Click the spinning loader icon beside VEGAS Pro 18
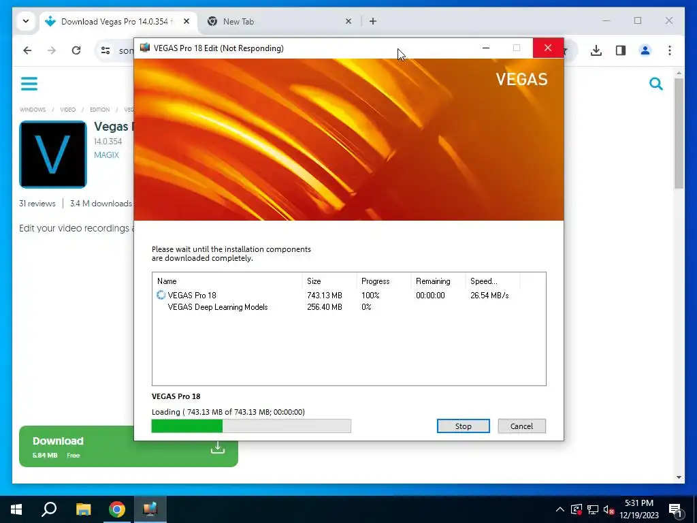This screenshot has height=523, width=697. [161, 295]
